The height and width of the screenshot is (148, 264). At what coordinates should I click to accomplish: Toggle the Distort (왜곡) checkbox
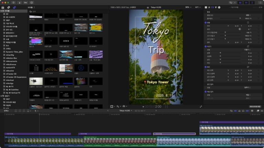click(x=206, y=67)
